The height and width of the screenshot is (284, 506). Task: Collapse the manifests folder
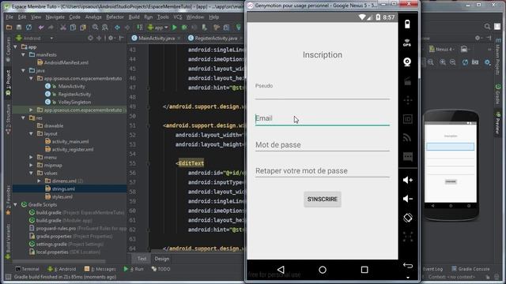pyautogui.click(x=23, y=54)
